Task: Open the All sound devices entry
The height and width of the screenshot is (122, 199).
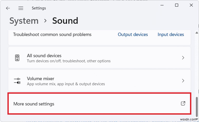Action: pyautogui.click(x=44, y=56)
